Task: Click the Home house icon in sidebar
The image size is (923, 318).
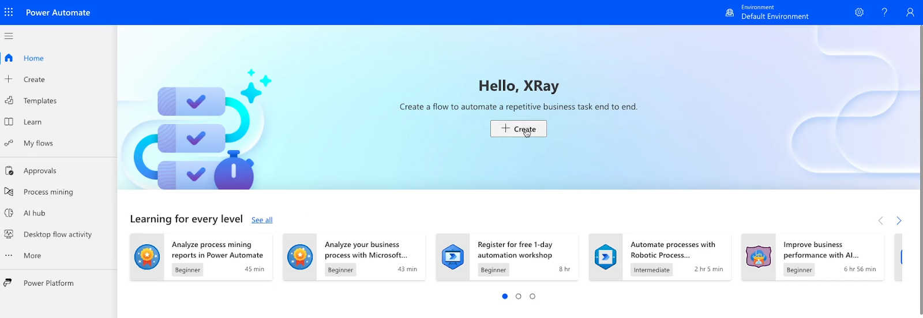Action: [x=9, y=58]
